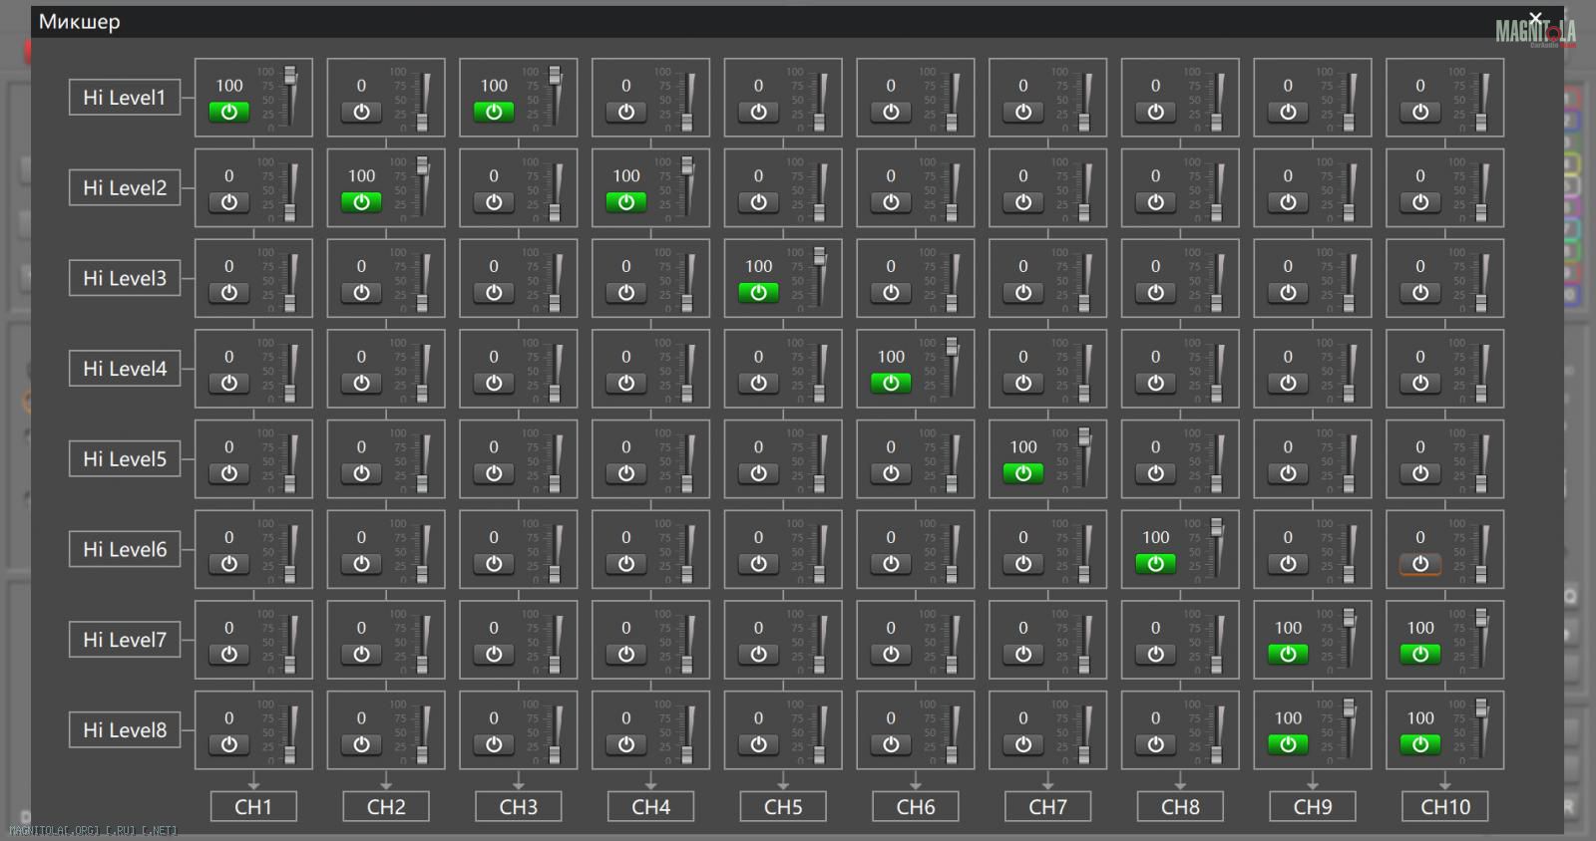Screen dimensions: 1596x841
Task: Enable Hi Level5 to CH6 power button
Action: click(x=891, y=473)
